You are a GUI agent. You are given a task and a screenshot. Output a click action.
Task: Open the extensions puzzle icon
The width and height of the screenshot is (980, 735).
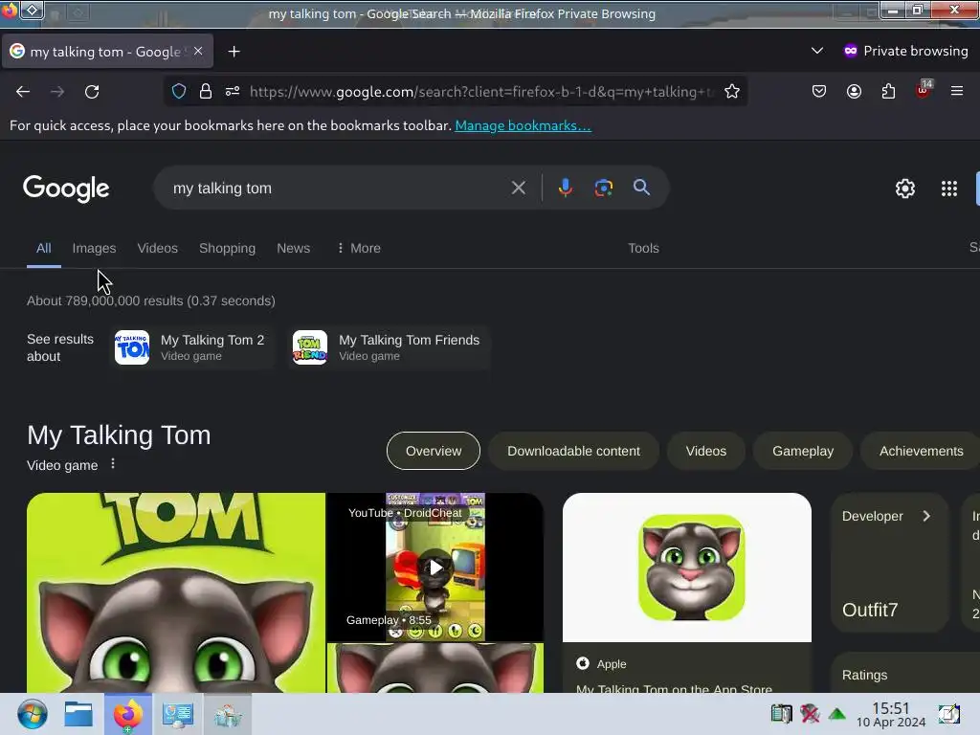pos(888,92)
